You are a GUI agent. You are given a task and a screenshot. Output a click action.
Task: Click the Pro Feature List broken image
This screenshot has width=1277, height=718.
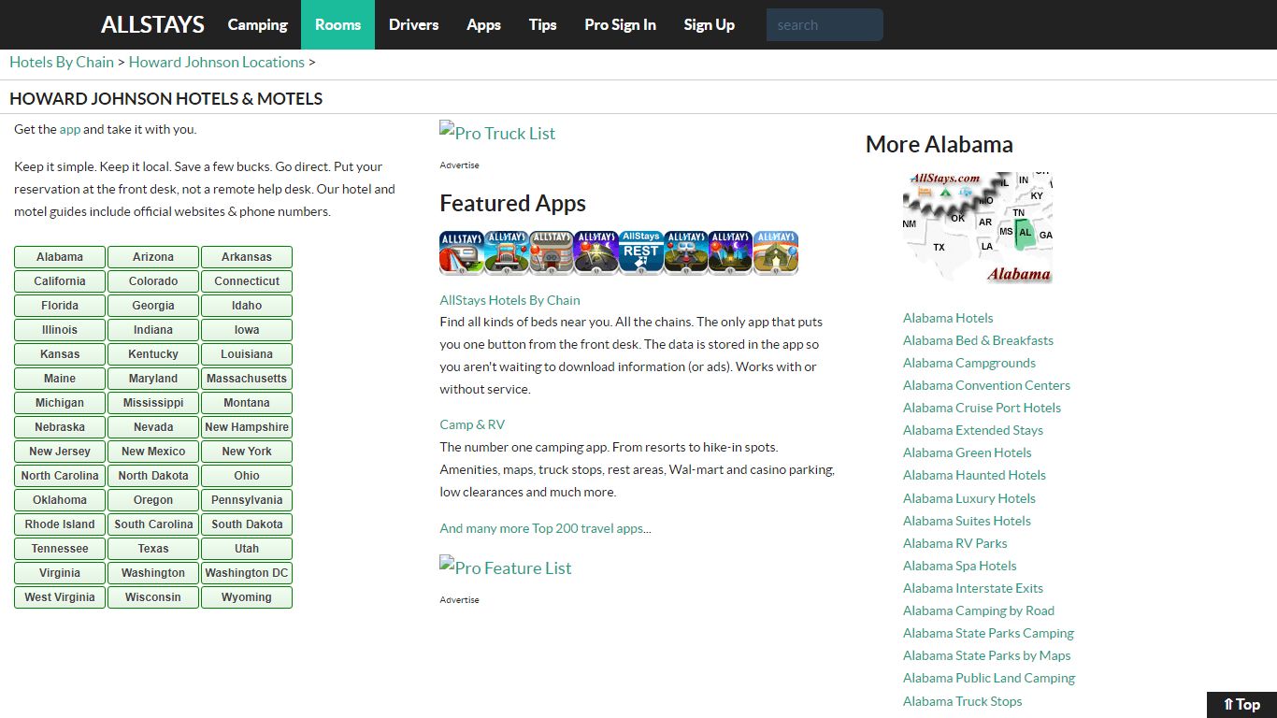(x=506, y=567)
